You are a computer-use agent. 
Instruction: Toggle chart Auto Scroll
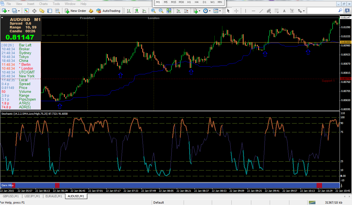(178, 11)
